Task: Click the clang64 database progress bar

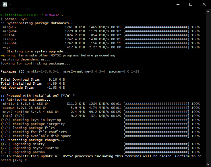Action: (156, 43)
